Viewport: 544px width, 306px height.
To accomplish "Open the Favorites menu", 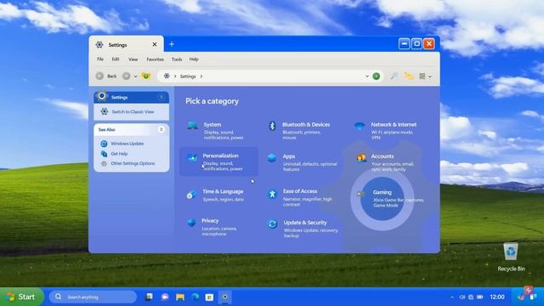I will (155, 59).
